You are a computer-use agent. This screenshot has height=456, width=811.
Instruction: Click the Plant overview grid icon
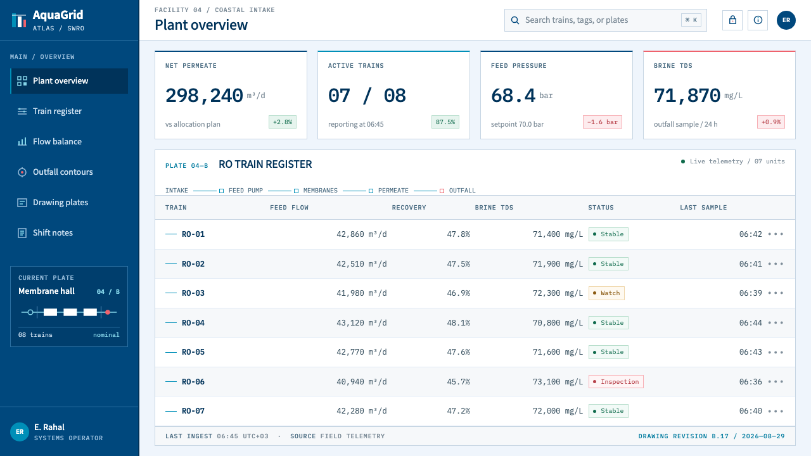pos(22,81)
